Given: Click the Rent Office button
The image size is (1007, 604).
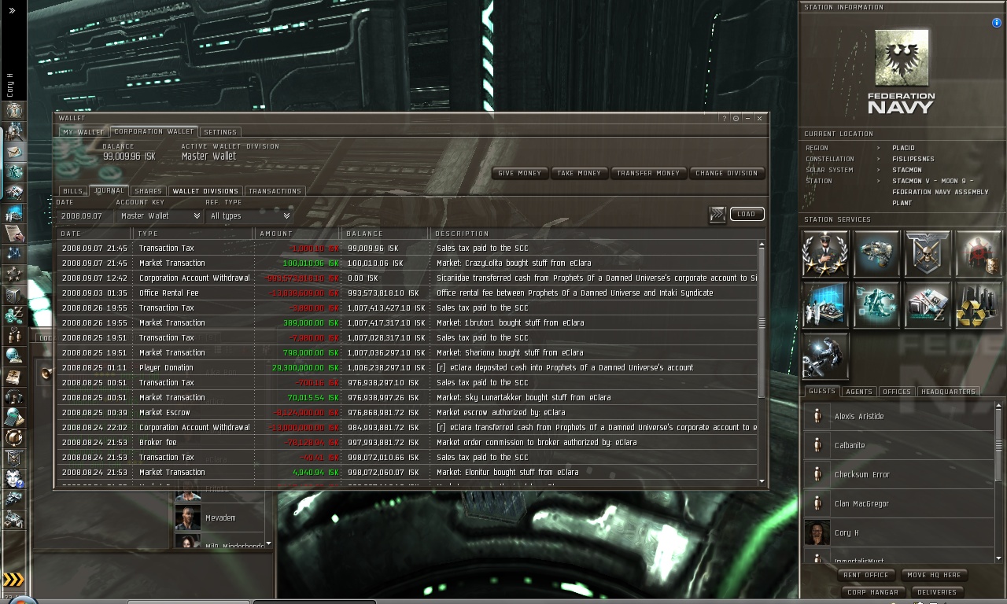Looking at the screenshot, I should click(865, 575).
